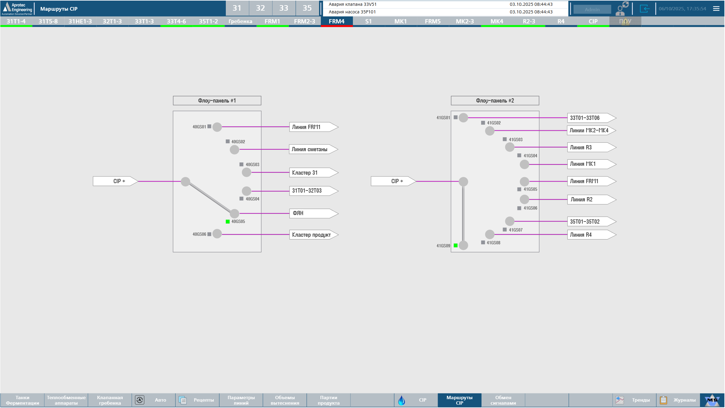Image resolution: width=725 pixels, height=408 pixels.
Task: Click the Авто mode icon
Action: point(140,400)
